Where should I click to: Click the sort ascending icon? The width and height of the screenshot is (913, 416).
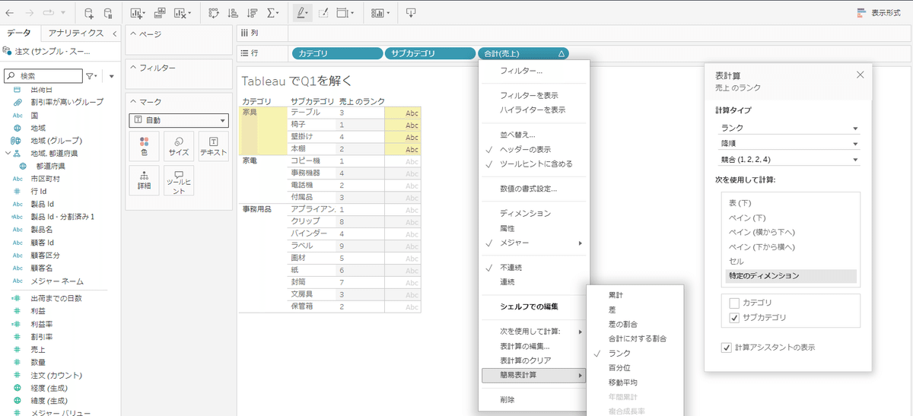pos(233,13)
